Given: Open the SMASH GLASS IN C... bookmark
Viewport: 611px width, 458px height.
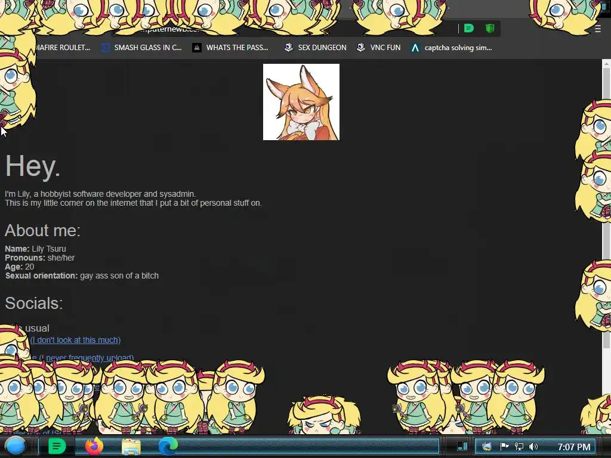Looking at the screenshot, I should tap(141, 48).
